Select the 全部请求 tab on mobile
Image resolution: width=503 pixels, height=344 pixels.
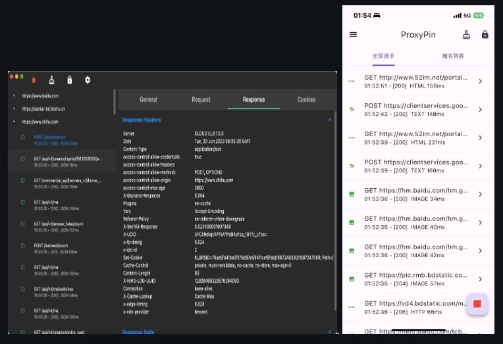click(383, 56)
